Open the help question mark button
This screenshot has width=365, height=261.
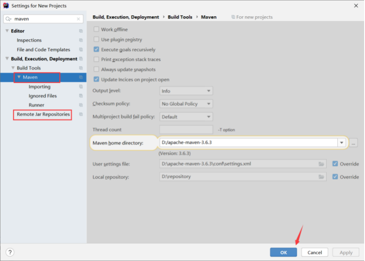10,252
